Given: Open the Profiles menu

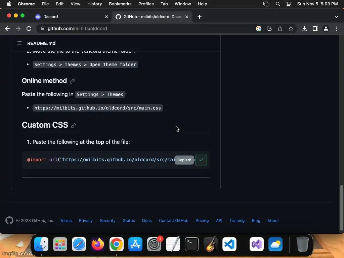Looking at the screenshot, I should tap(146, 4).
